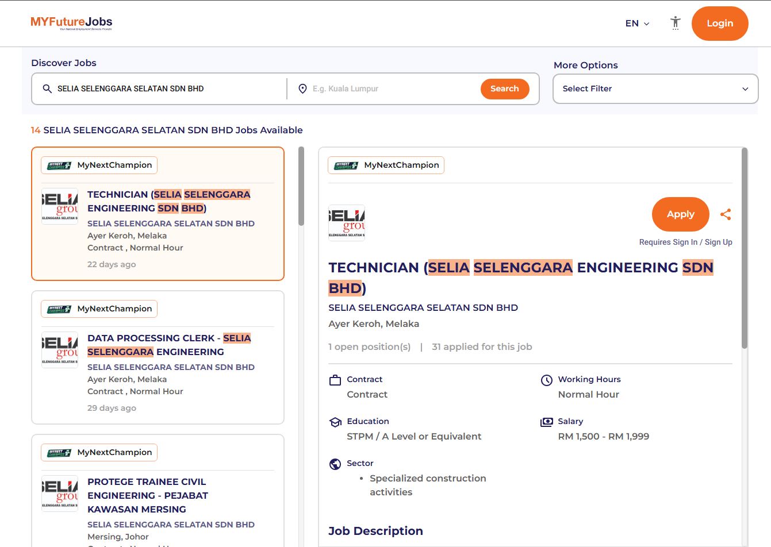
Task: Click the Selia group logo in job detail panel
Action: point(347,222)
